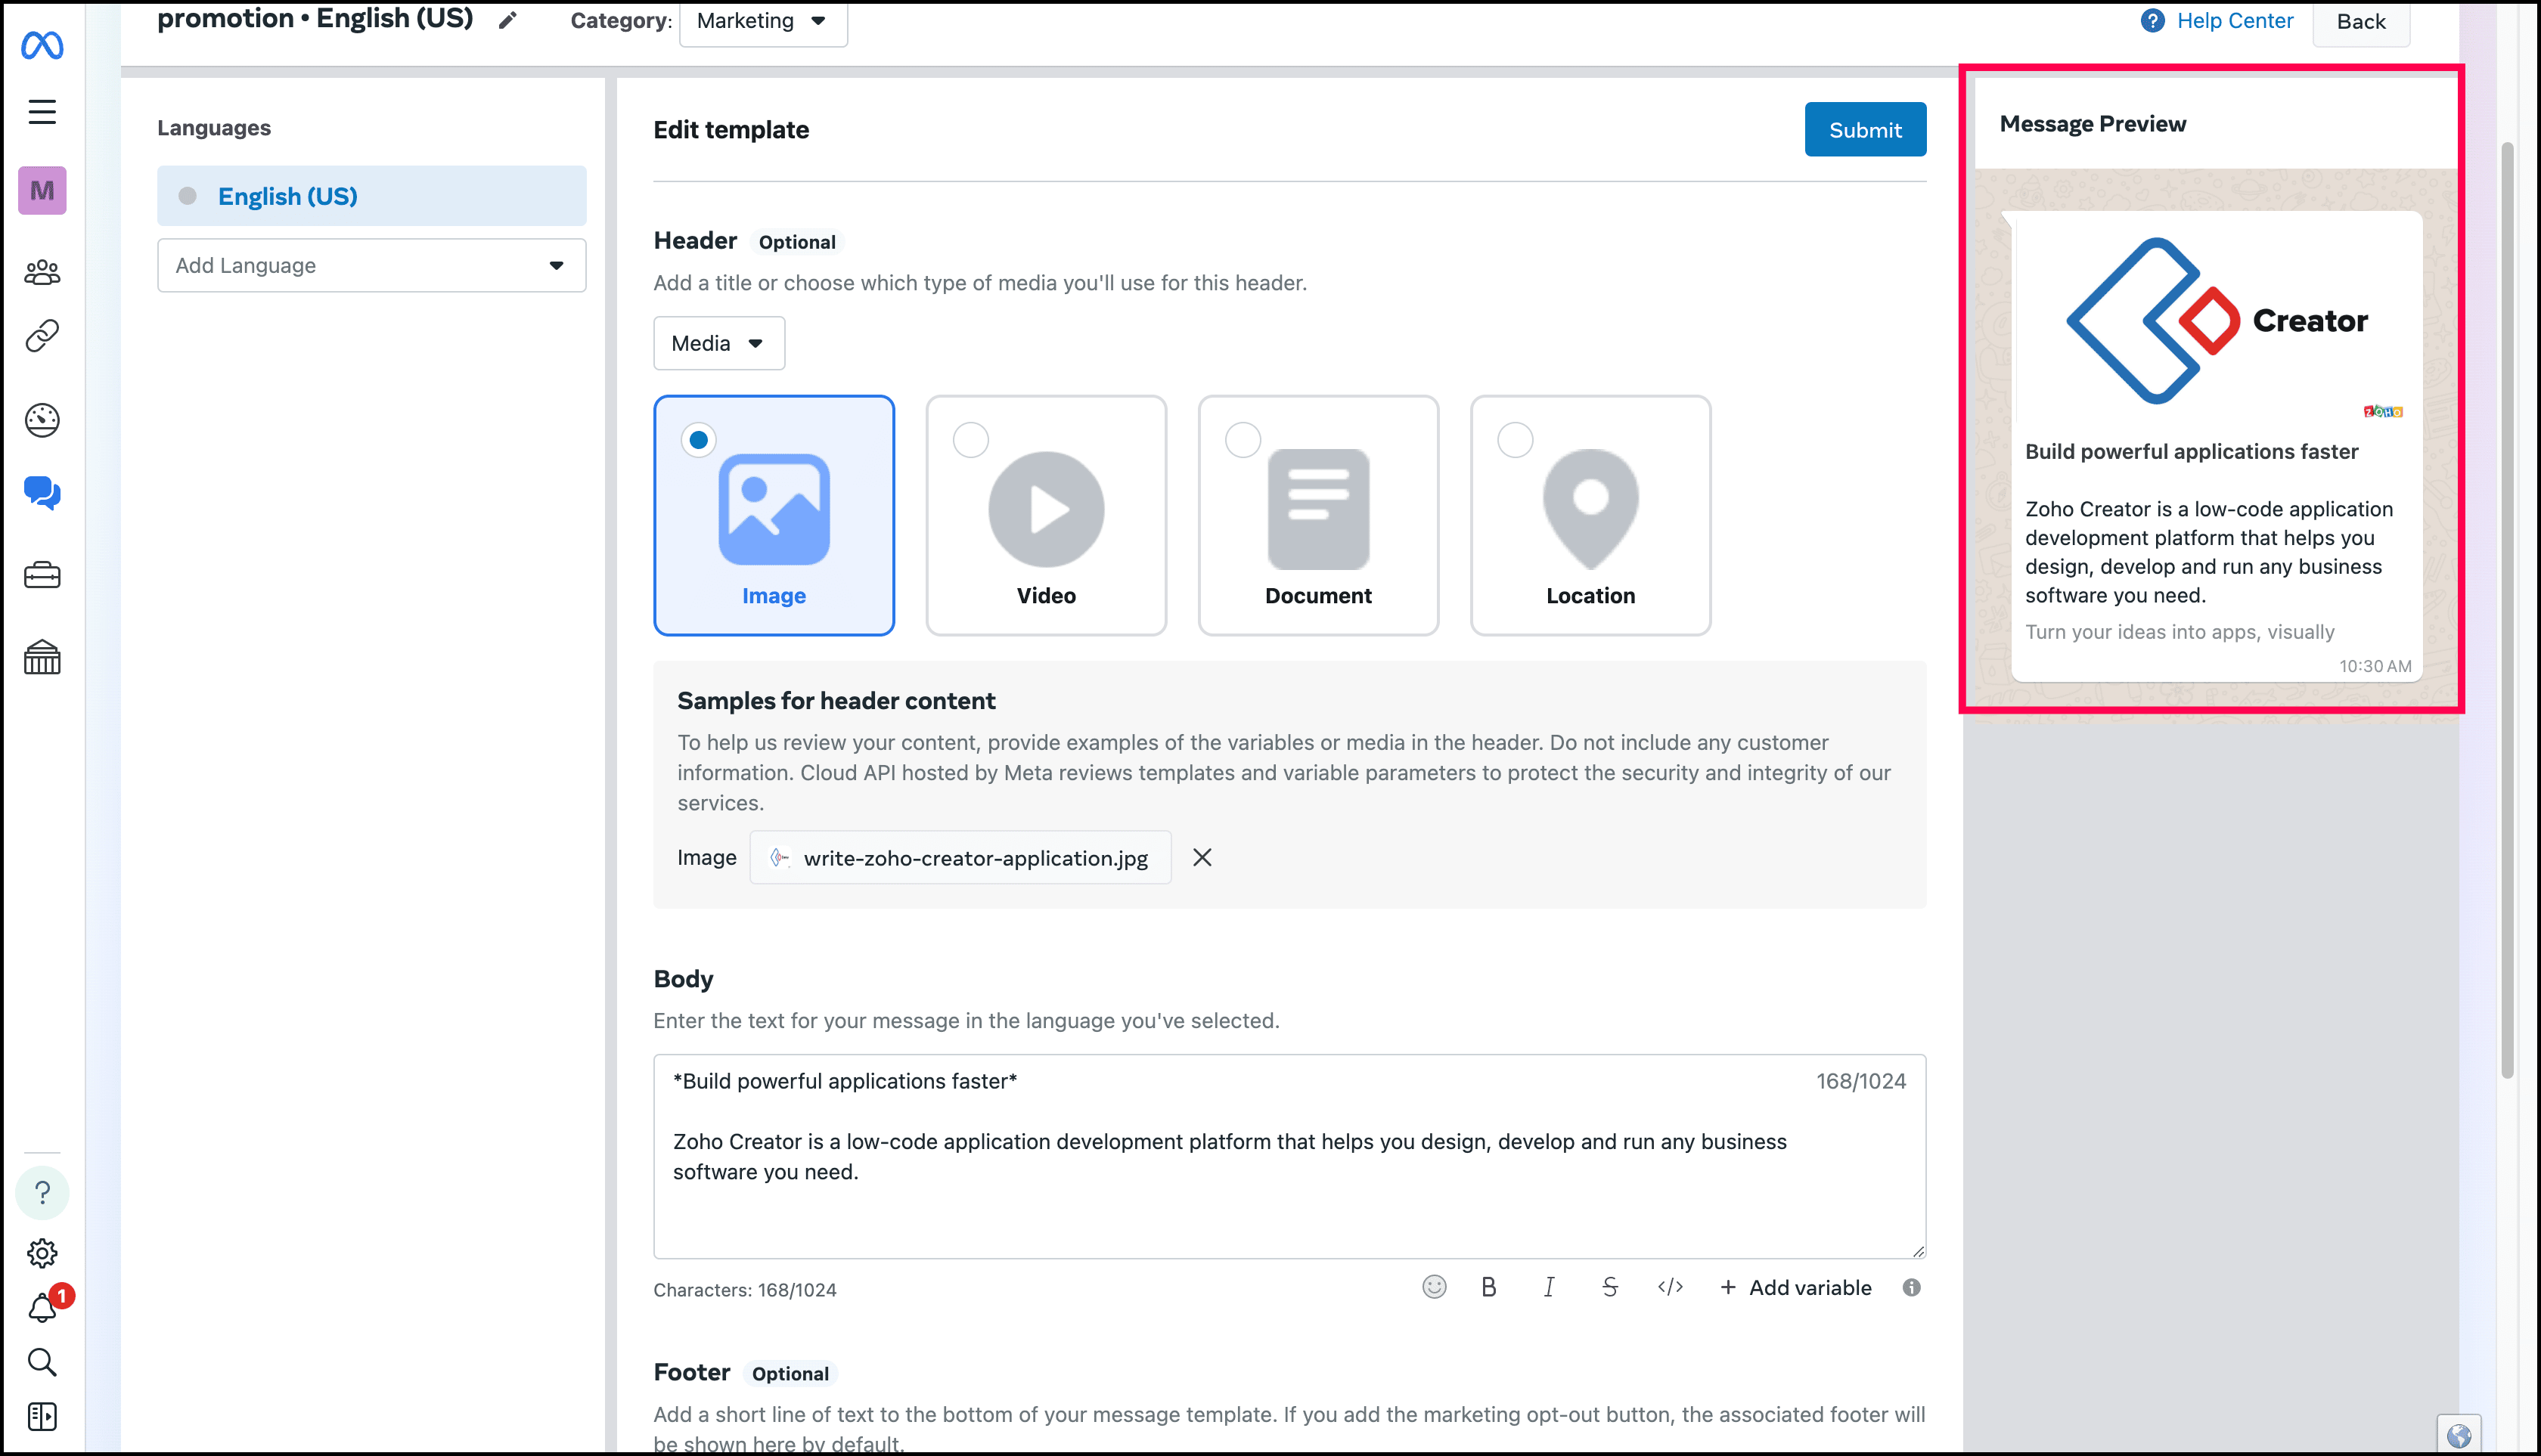Choose the Location header radio option
The height and width of the screenshot is (1456, 2541).
[1515, 440]
